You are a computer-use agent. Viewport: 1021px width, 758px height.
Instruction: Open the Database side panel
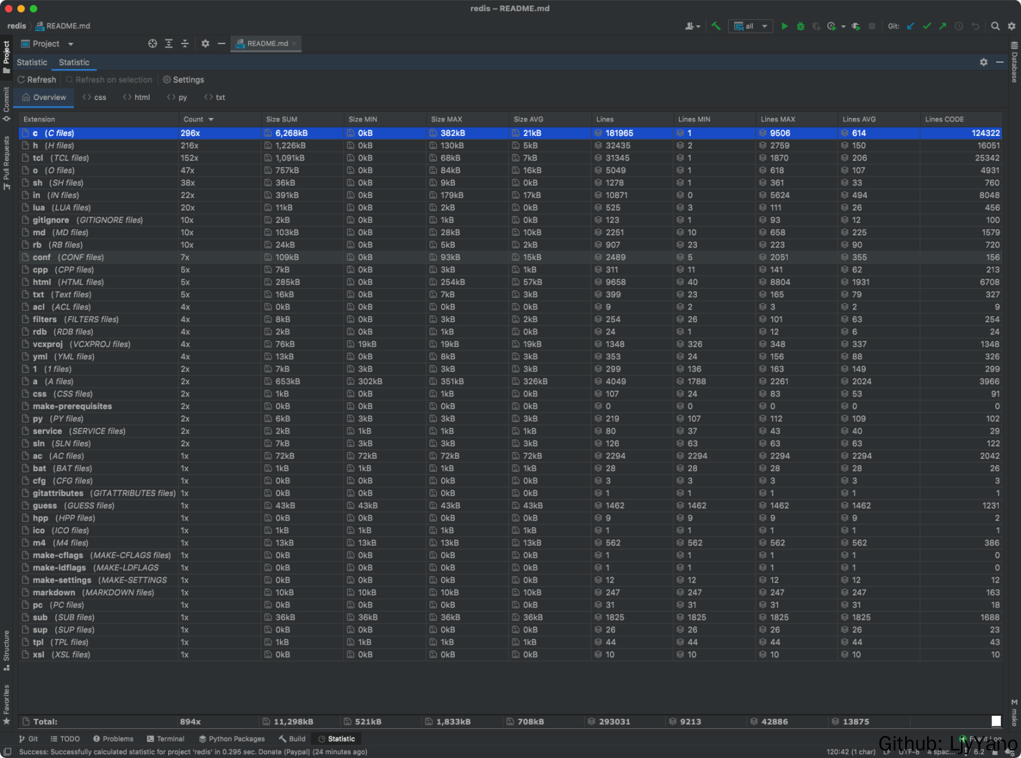click(1014, 62)
